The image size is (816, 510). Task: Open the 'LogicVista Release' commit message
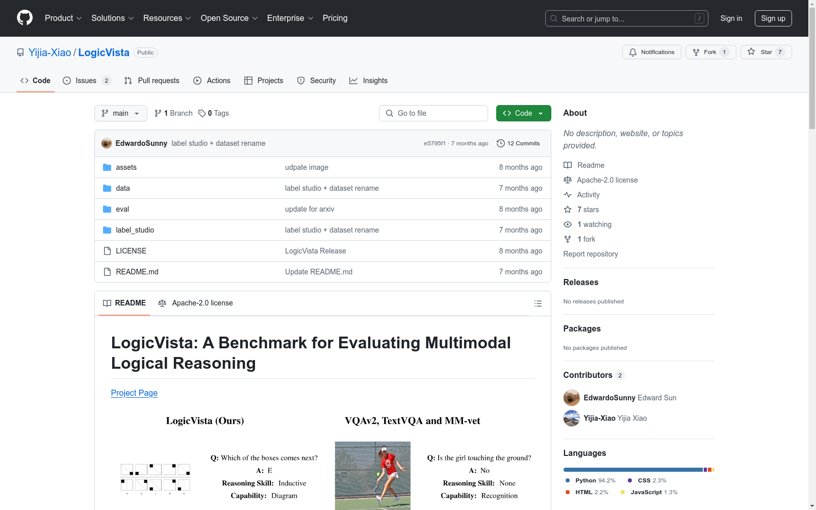point(316,251)
